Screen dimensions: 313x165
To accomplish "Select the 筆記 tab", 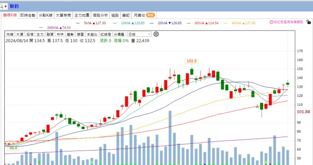I will (126, 15).
